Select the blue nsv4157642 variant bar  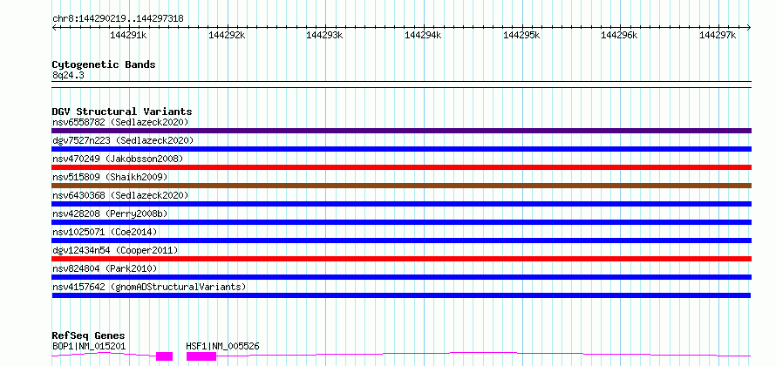click(x=401, y=295)
